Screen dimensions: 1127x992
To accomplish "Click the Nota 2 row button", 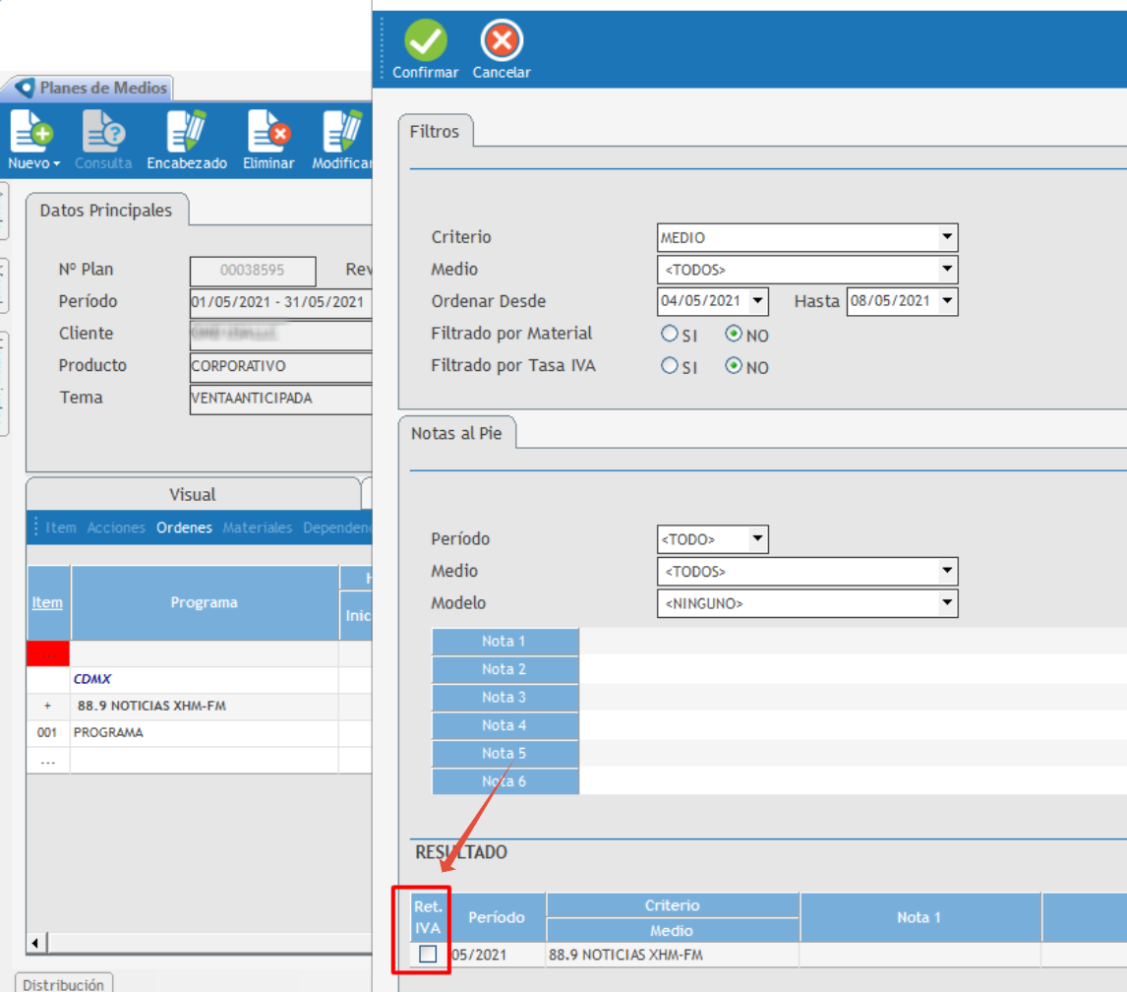I will pyautogui.click(x=504, y=669).
